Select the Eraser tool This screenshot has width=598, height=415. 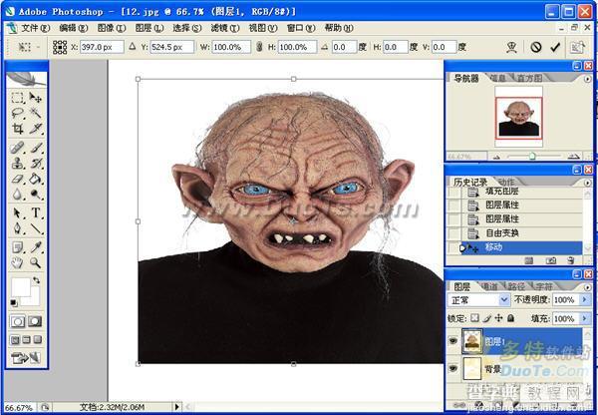click(17, 179)
